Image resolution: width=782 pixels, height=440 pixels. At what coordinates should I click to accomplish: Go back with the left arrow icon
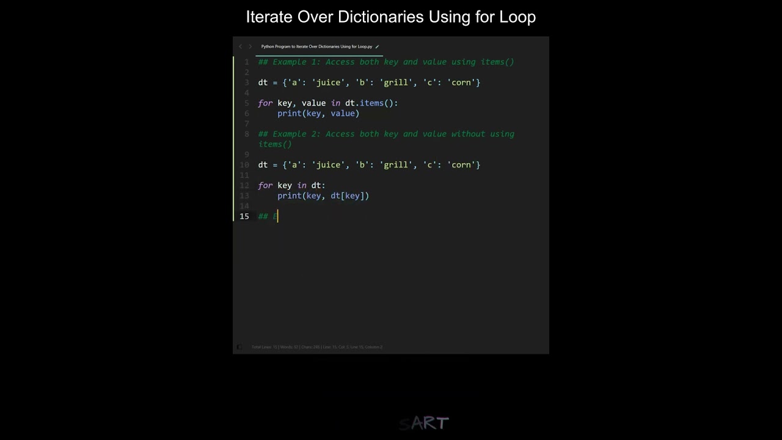pyautogui.click(x=240, y=46)
